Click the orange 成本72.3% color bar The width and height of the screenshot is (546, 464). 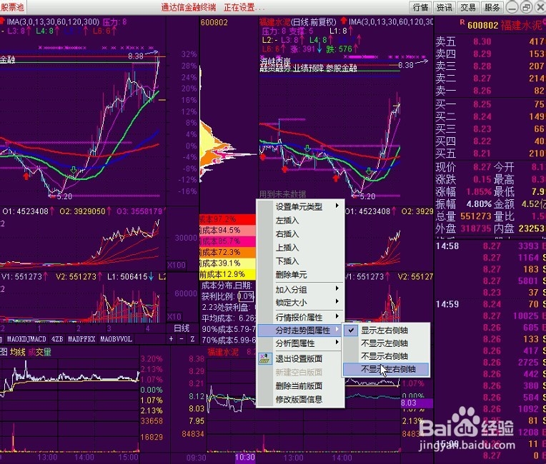pos(227,252)
